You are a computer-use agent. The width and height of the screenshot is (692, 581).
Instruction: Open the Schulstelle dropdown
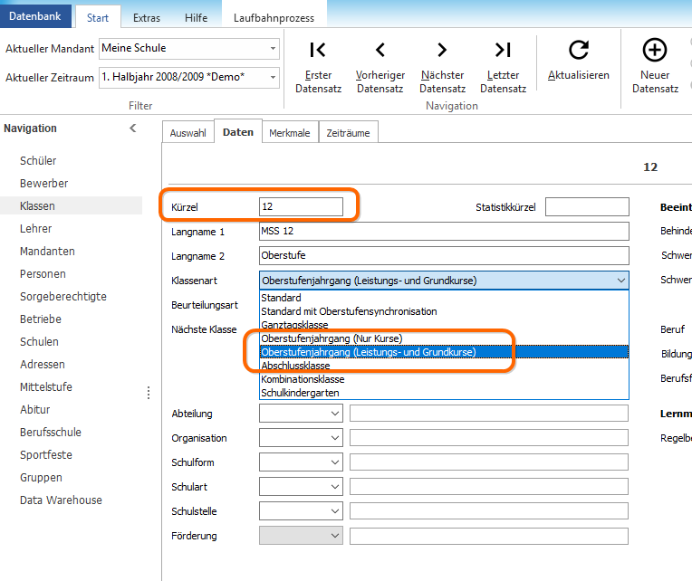(335, 511)
